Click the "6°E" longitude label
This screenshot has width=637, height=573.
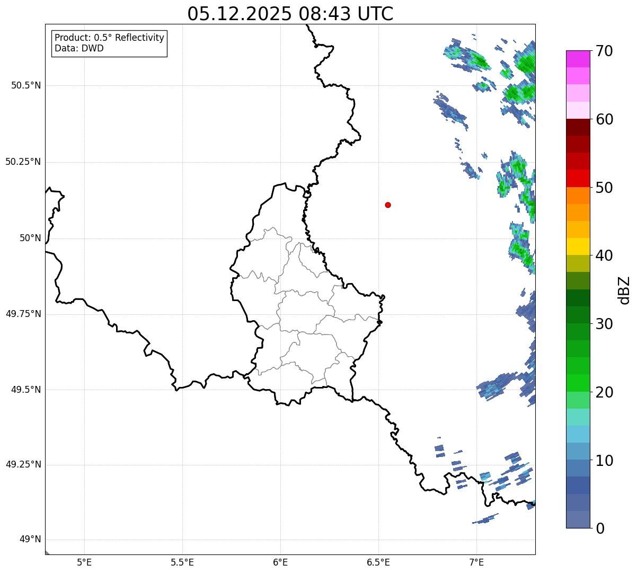[x=280, y=562]
